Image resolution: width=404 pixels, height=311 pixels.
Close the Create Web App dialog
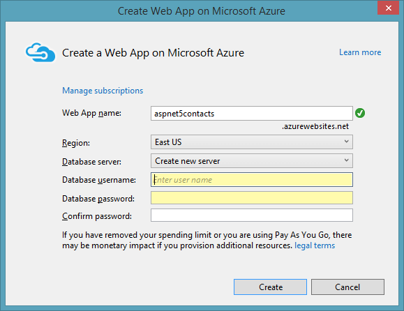[x=388, y=8]
